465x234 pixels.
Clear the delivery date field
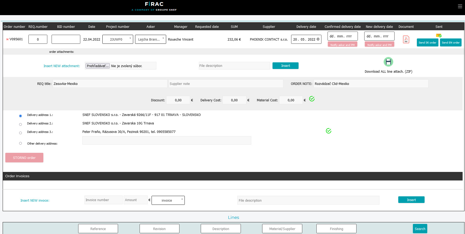[x=318, y=39]
